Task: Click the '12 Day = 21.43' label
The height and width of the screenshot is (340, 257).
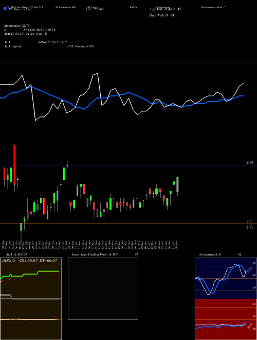Action: pyautogui.click(x=20, y=9)
